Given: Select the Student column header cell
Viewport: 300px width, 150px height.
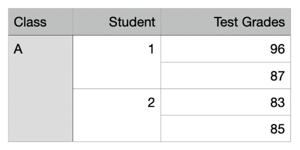Looking at the screenshot, I should point(117,22).
